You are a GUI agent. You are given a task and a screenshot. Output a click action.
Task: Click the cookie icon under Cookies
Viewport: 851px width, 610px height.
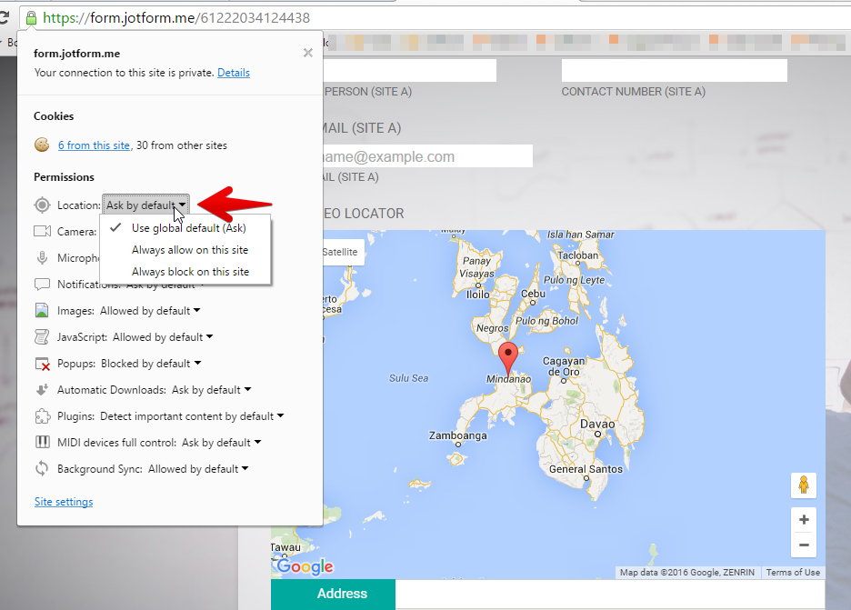[x=42, y=145]
